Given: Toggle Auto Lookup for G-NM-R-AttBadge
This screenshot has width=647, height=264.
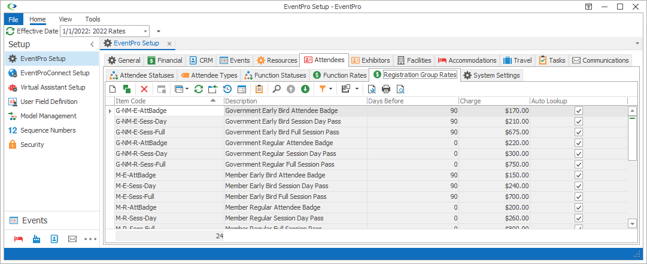Looking at the screenshot, I should pos(579,143).
